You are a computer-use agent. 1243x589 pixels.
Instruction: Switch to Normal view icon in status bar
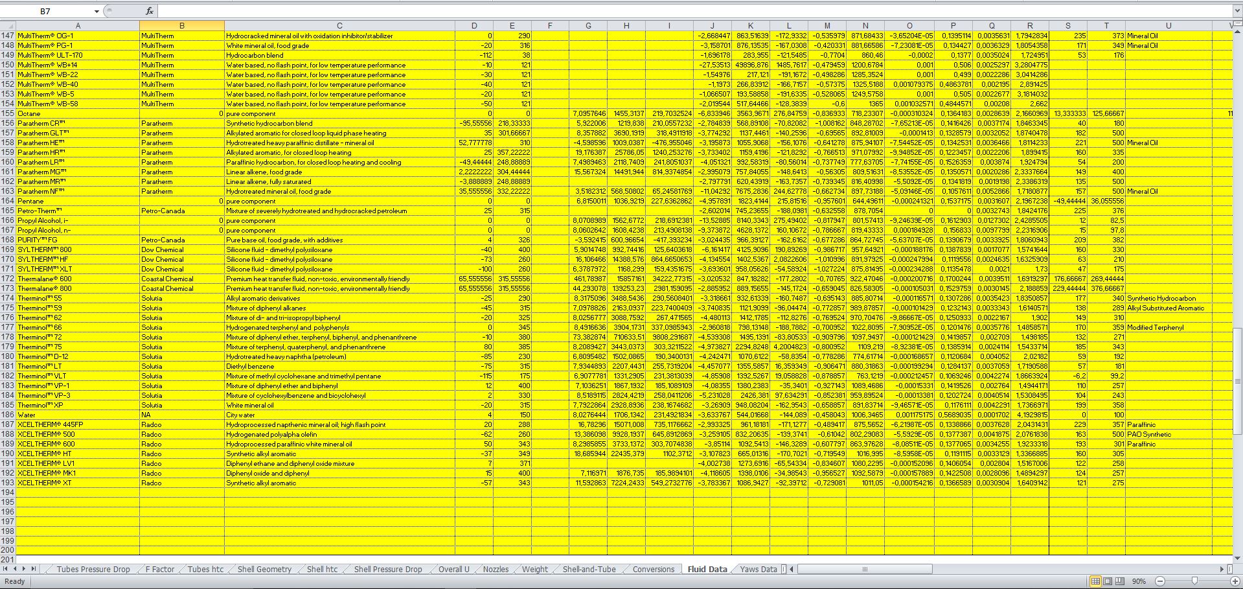1095,581
